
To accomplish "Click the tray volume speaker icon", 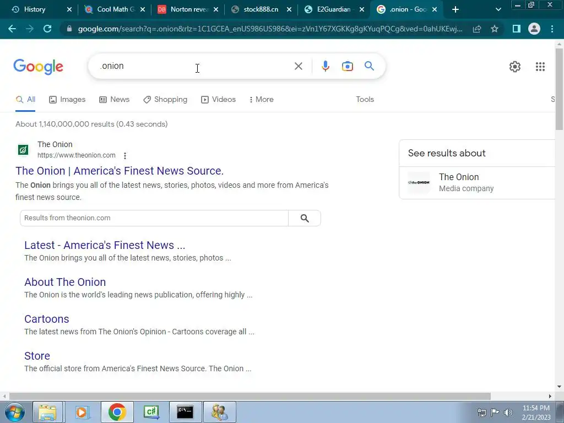I will (x=508, y=412).
